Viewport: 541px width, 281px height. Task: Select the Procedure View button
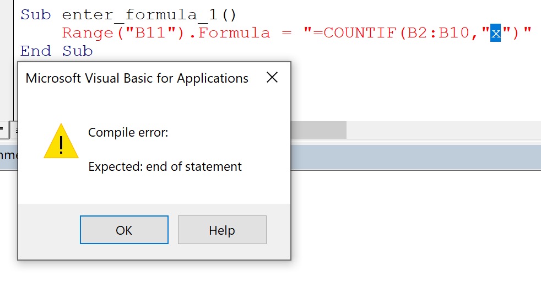[x=2, y=130]
